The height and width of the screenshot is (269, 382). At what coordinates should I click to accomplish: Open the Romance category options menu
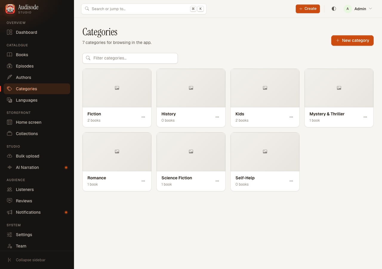[x=143, y=181]
